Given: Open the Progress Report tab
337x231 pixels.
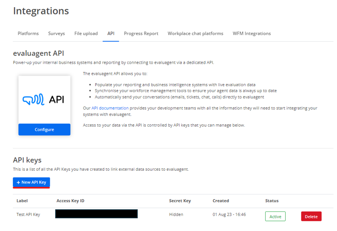Looking at the screenshot, I should [141, 34].
